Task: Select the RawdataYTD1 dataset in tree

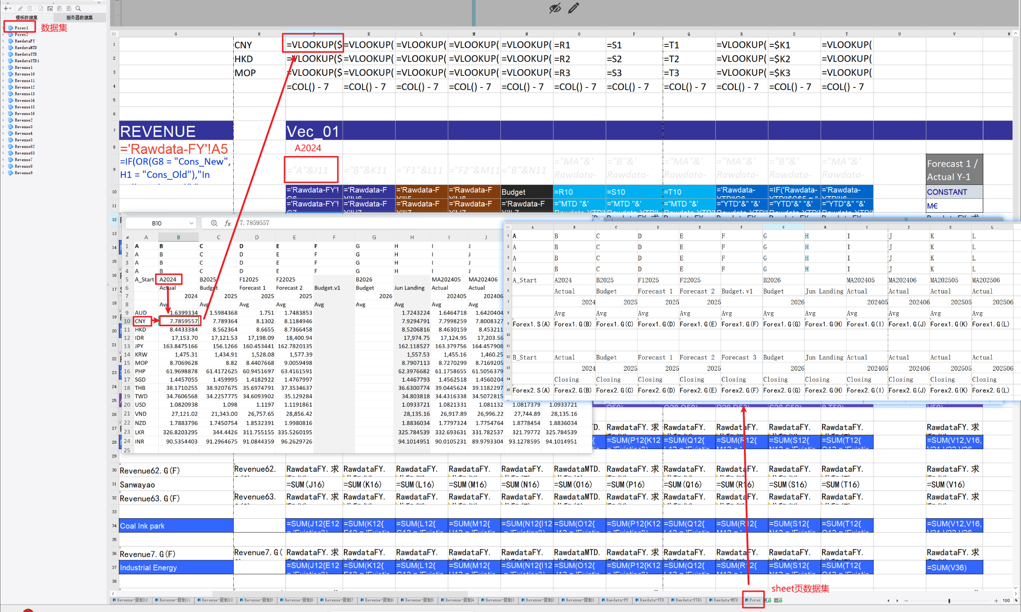Action: [27, 61]
